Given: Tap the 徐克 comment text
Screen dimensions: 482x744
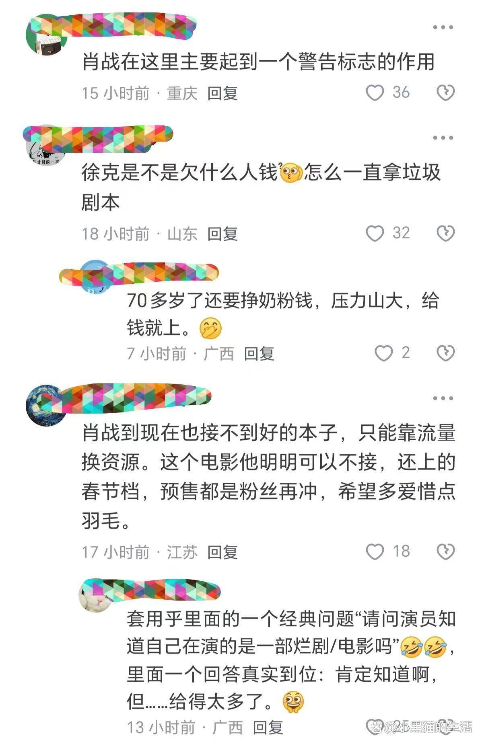Looking at the screenshot, I should point(261,187).
